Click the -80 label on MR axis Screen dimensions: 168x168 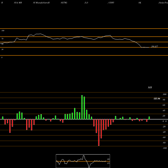(x=164, y=143)
